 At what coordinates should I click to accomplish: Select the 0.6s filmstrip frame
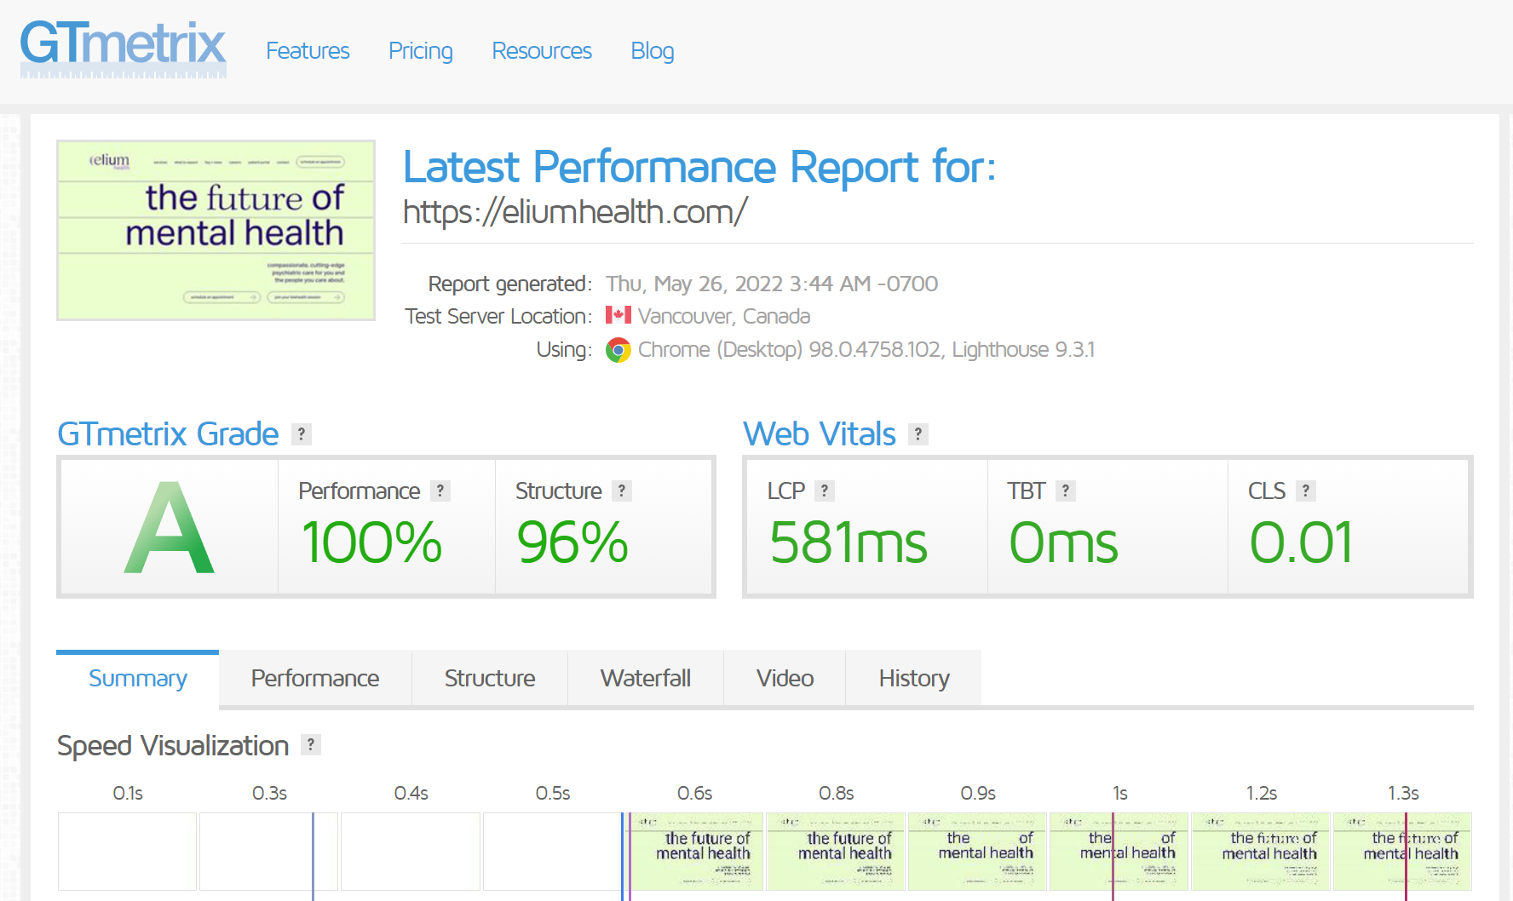pyautogui.click(x=694, y=852)
